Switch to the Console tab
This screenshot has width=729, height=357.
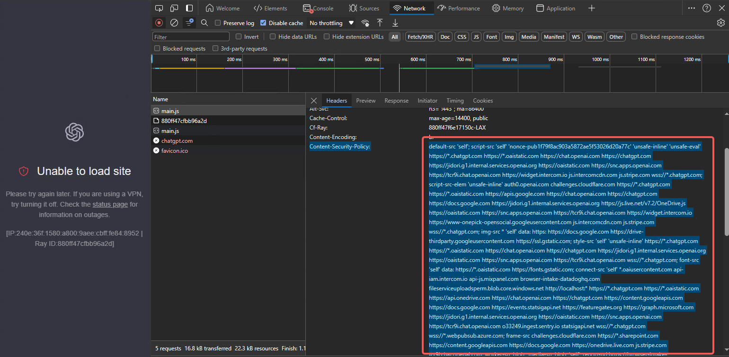click(x=318, y=8)
